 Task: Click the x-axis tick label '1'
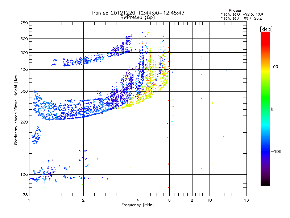click(29, 200)
